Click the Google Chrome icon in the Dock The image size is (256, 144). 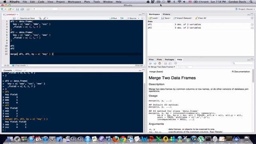[123, 139]
